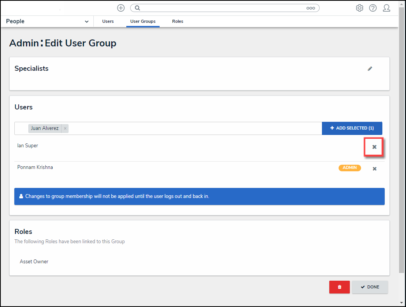This screenshot has width=406, height=307.
Task: Expand the People dropdown menu
Action: pos(86,22)
